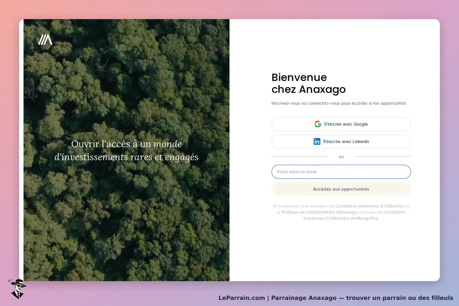Click the 'Bienvenue chez Anaxago' heading
The image size is (459, 306).
[x=309, y=83]
